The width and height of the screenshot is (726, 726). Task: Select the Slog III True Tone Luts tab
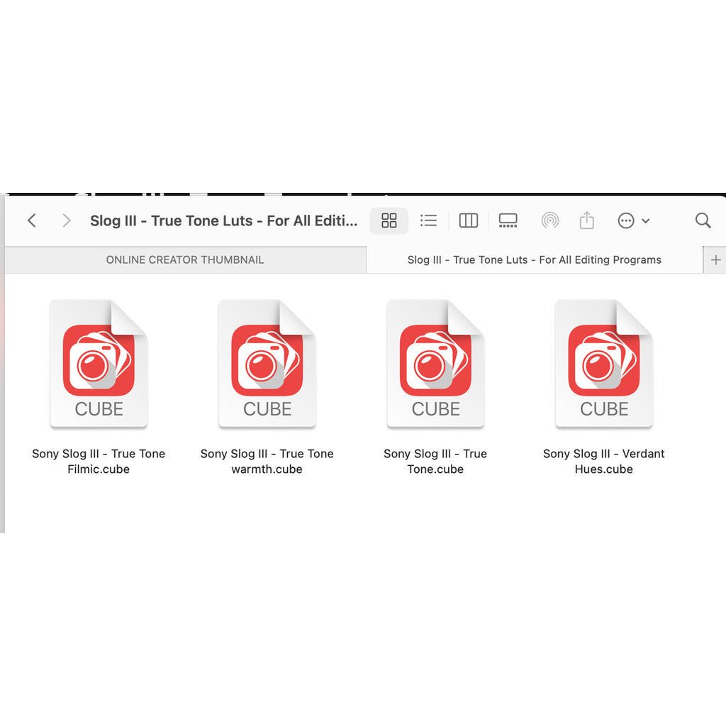coord(535,259)
